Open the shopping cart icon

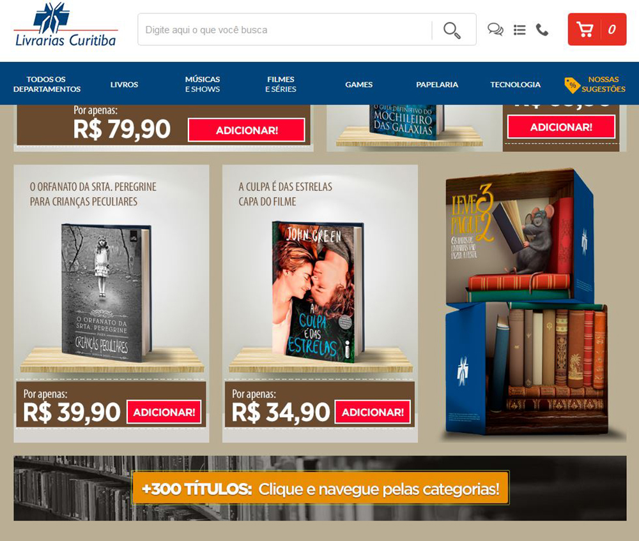pyautogui.click(x=585, y=29)
